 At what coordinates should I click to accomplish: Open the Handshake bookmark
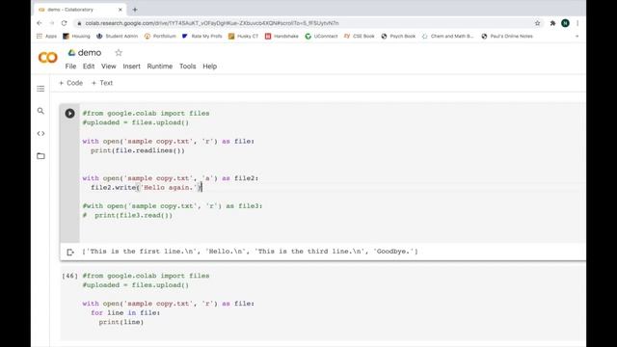pyautogui.click(x=282, y=37)
